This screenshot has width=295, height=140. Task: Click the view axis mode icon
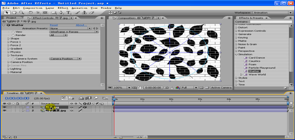click(x=120, y=13)
